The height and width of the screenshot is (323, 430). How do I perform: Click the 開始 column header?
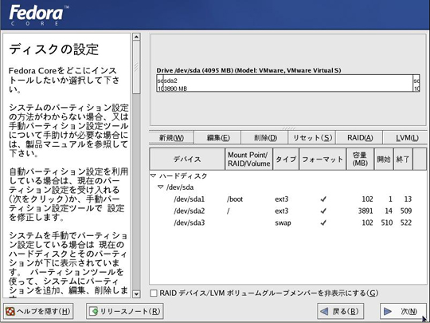(x=384, y=159)
